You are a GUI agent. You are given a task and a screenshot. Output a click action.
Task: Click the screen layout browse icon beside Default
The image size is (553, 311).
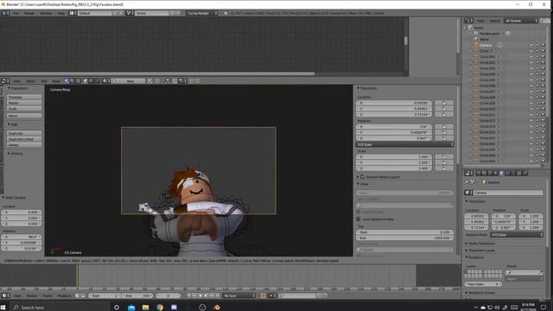click(x=73, y=13)
